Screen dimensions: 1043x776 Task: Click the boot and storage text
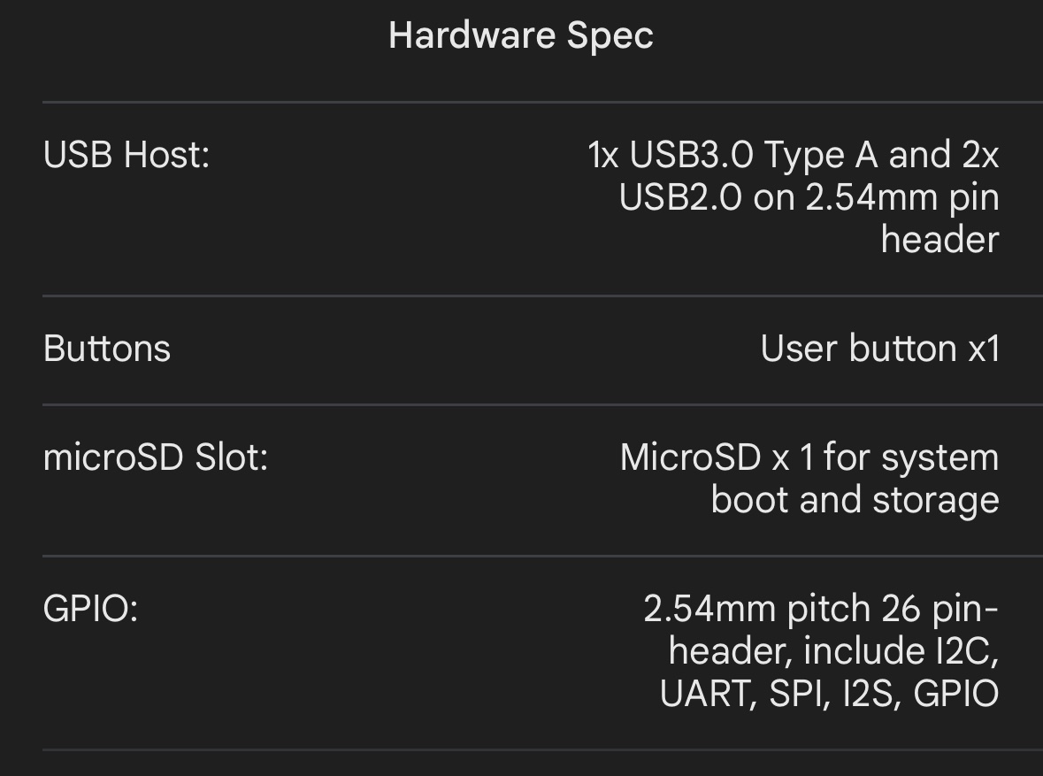[x=855, y=500]
